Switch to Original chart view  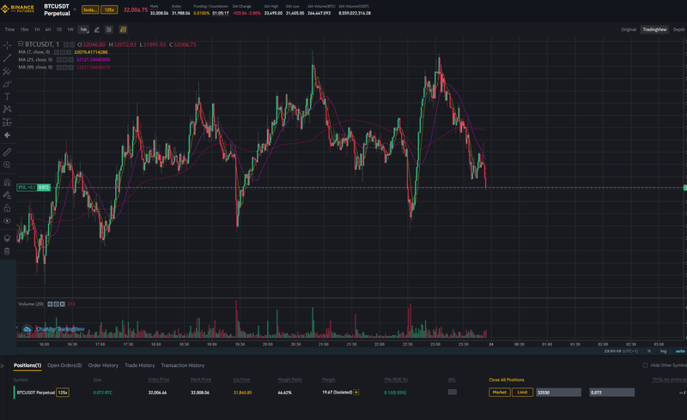tap(629, 30)
